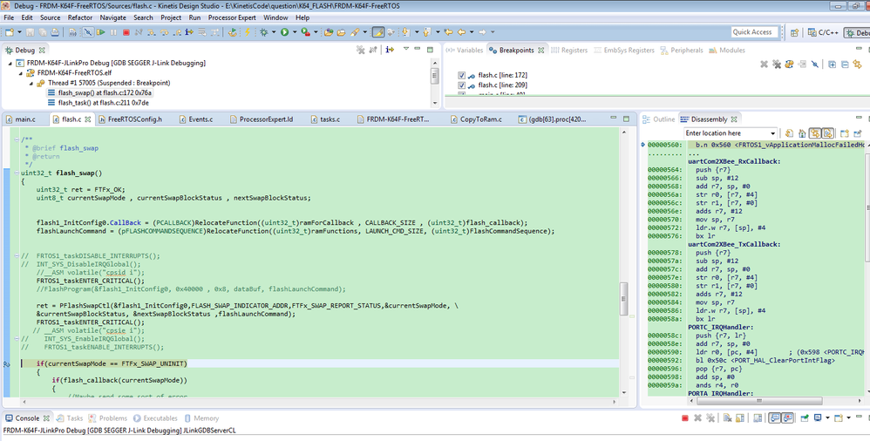
Task: Open the New wizard icon in toolbar
Action: coord(10,32)
